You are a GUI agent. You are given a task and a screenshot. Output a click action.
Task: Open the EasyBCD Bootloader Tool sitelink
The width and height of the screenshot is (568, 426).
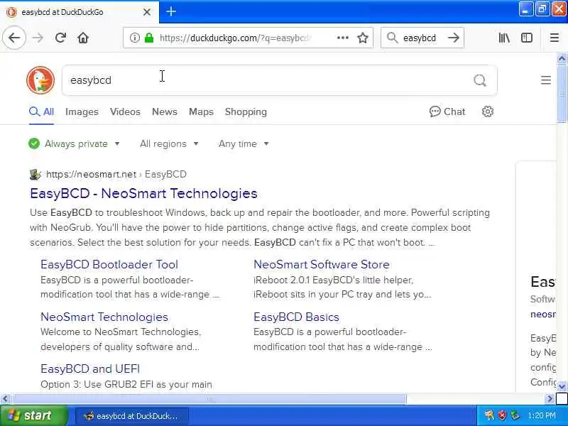coord(109,264)
